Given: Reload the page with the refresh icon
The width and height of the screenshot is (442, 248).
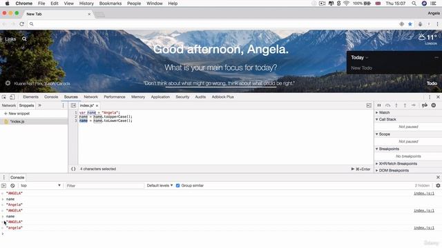Looking at the screenshot, I should tap(21, 24).
